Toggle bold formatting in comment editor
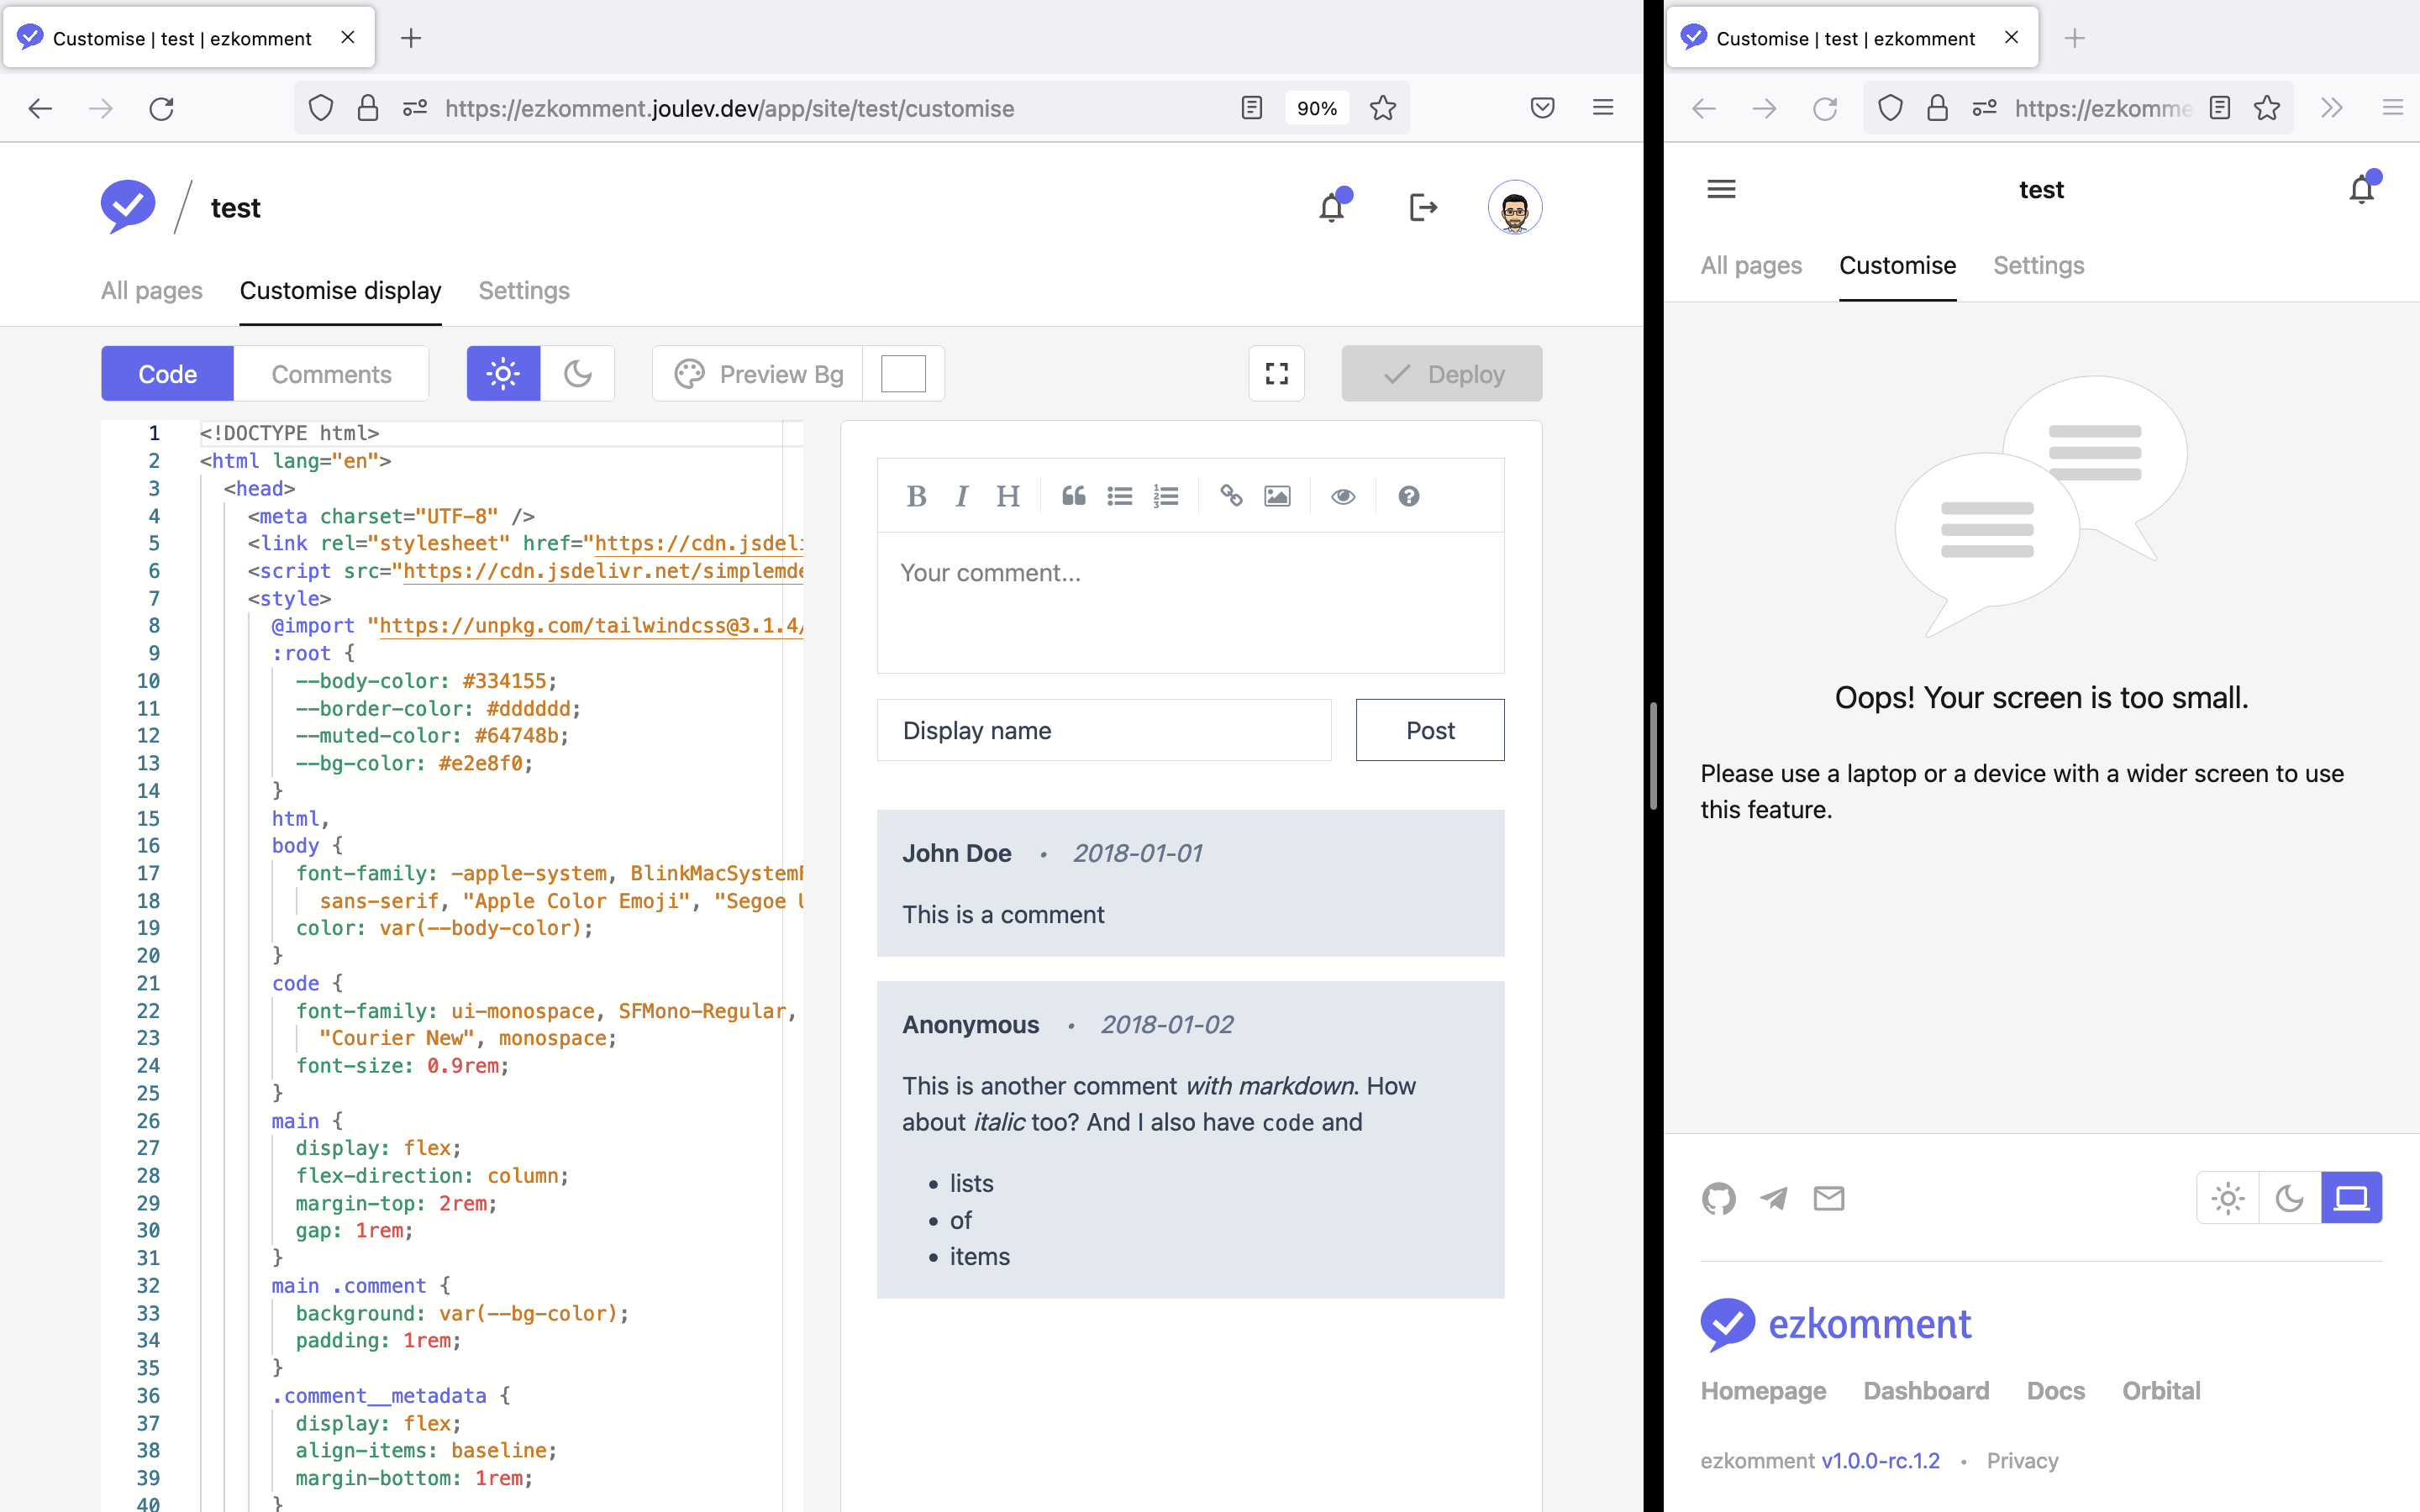The width and height of the screenshot is (2420, 1512). click(x=917, y=495)
